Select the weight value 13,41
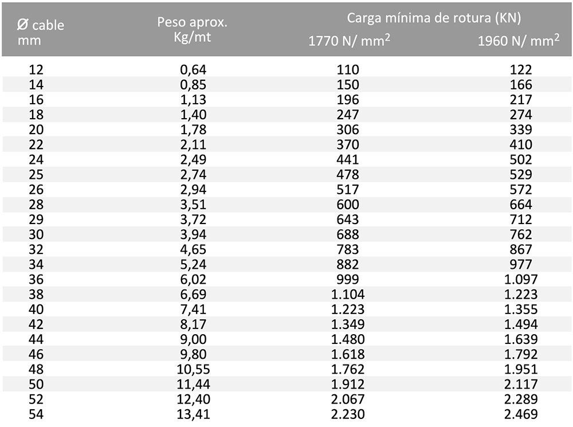 click(x=193, y=414)
